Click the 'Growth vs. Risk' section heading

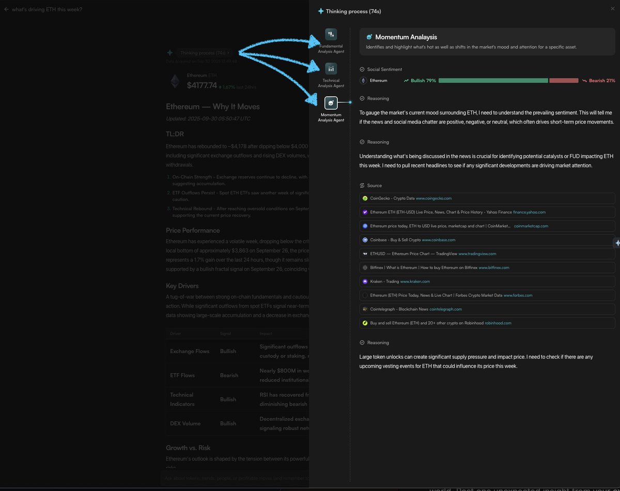click(188, 448)
